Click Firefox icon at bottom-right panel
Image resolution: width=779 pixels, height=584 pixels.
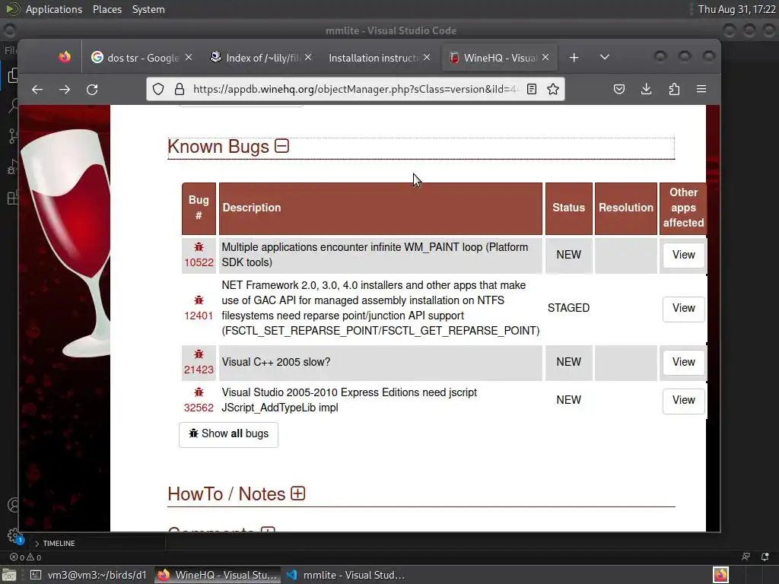[x=721, y=575]
